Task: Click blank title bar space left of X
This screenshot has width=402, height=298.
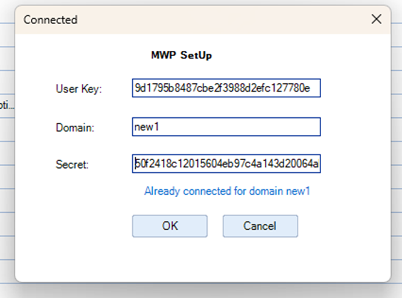Action: [241, 19]
